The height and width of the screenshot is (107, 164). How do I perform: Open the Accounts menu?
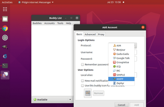49,23
